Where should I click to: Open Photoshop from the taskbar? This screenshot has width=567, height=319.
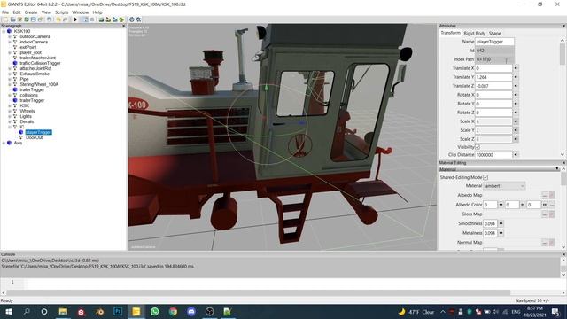[x=118, y=311]
